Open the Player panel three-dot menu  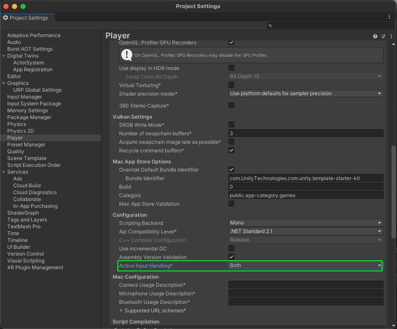point(391,36)
